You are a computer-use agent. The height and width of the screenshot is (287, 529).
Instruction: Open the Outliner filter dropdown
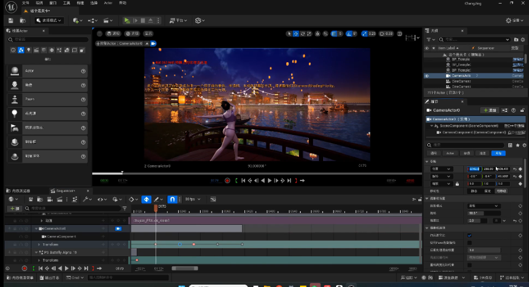coord(431,40)
